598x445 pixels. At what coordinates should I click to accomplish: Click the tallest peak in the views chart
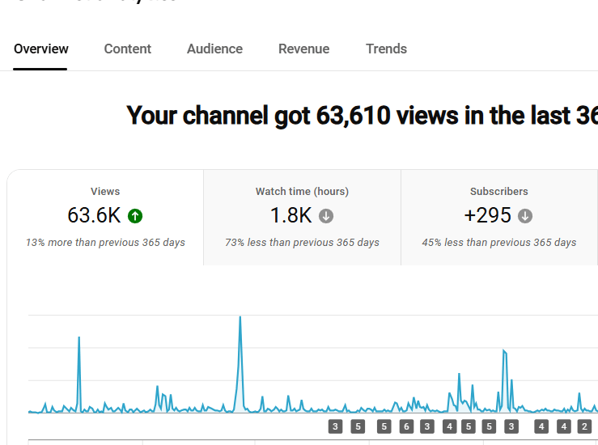tap(240, 317)
